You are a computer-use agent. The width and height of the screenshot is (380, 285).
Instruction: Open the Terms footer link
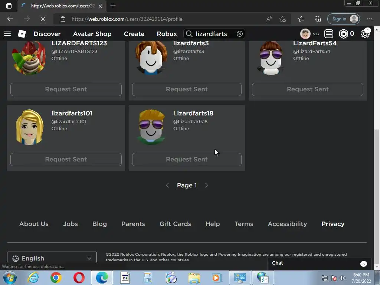tap(244, 224)
